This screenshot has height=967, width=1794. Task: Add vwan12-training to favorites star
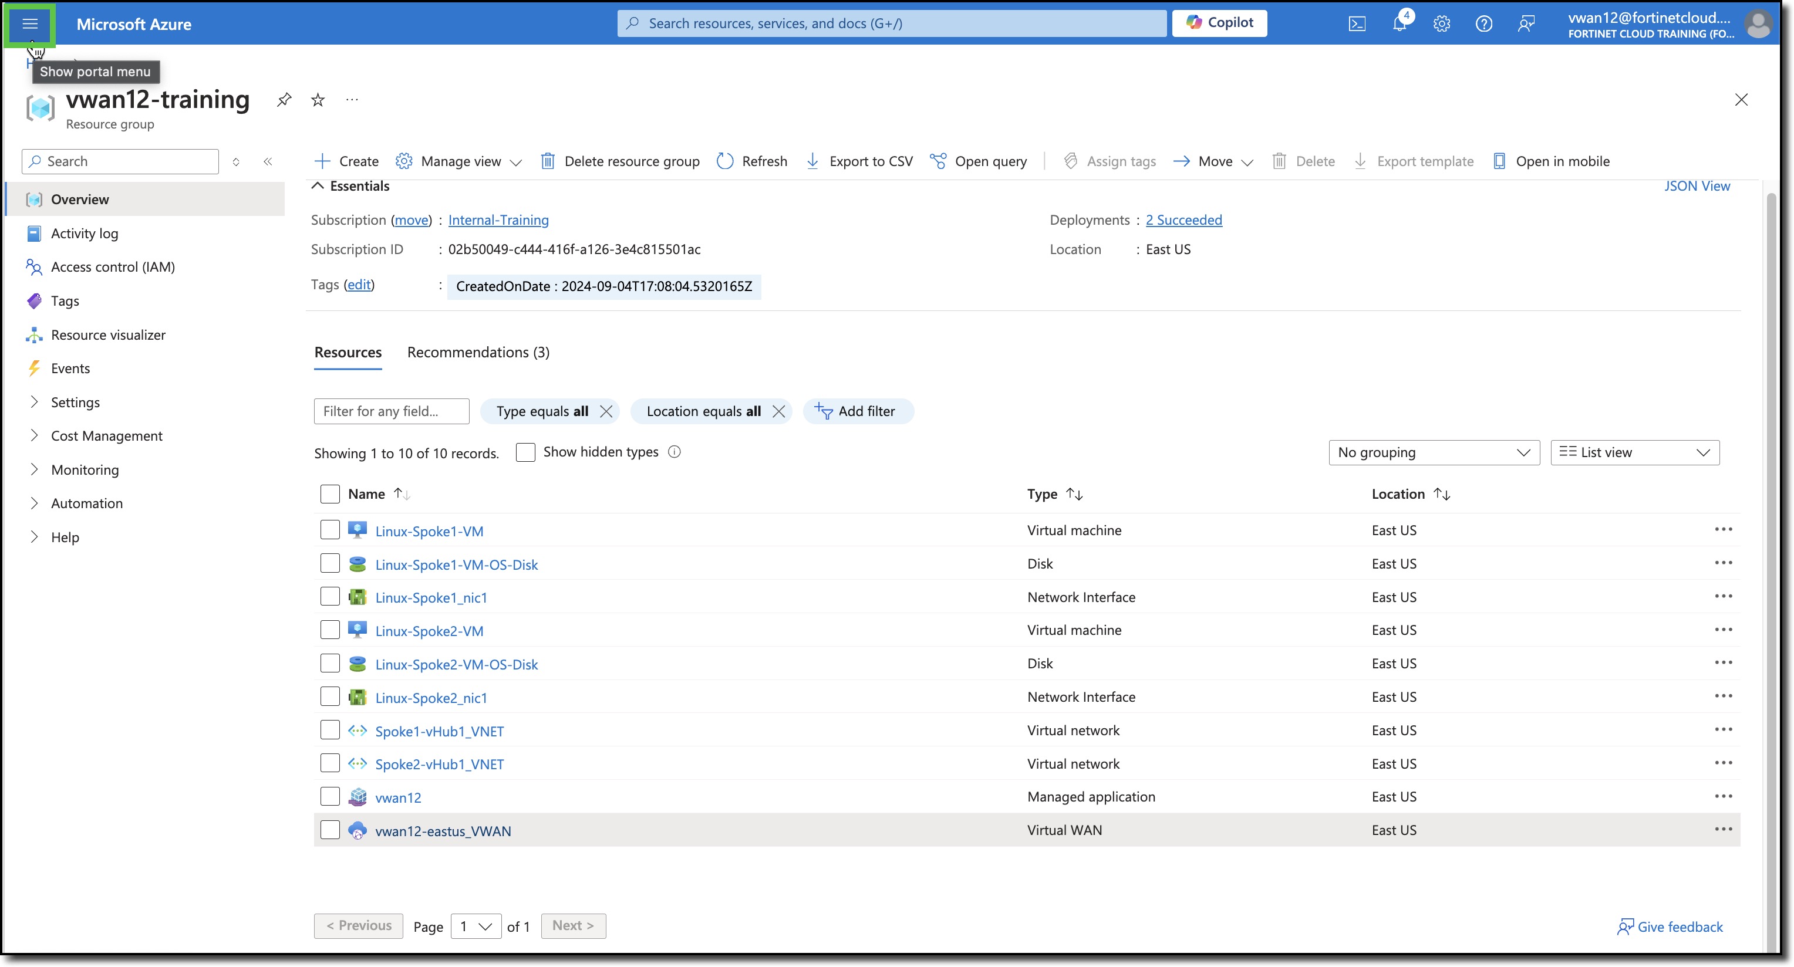318,100
